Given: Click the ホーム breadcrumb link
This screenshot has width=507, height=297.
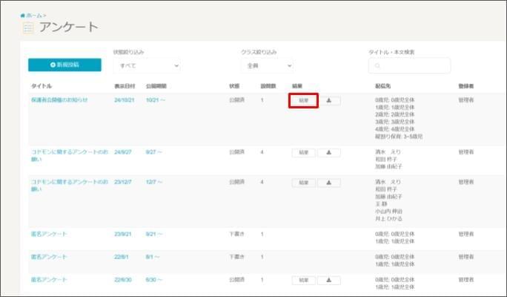Looking at the screenshot, I should point(34,15).
